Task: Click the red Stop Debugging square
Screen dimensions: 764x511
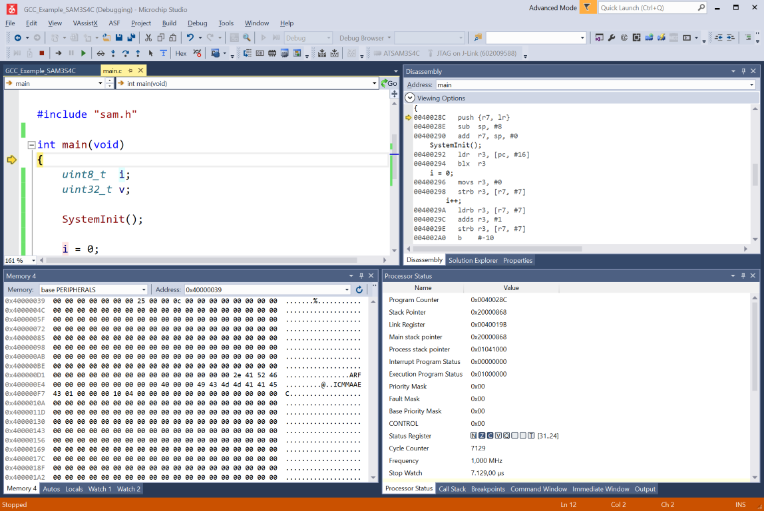Action: pyautogui.click(x=42, y=53)
